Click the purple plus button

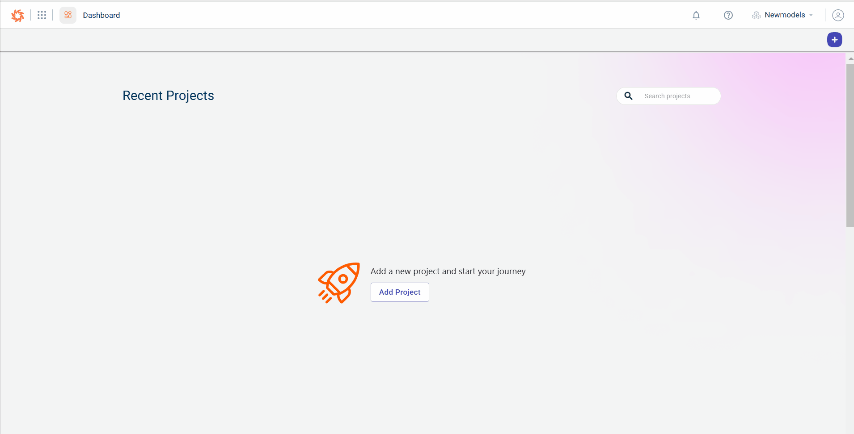click(x=834, y=40)
